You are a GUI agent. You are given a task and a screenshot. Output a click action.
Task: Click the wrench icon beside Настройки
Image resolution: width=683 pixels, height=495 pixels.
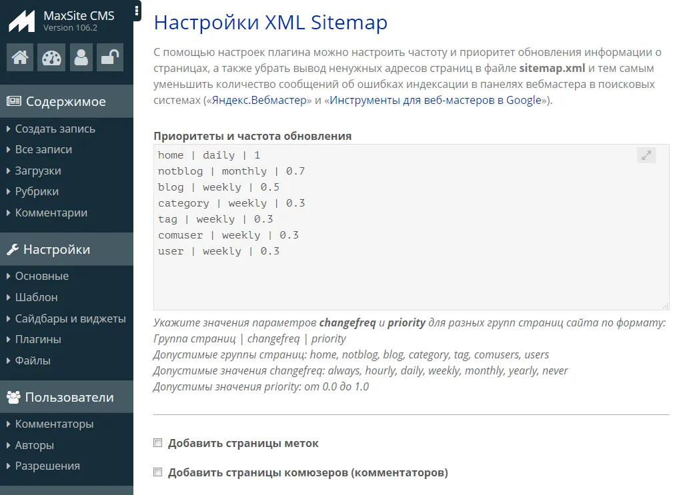click(x=13, y=250)
